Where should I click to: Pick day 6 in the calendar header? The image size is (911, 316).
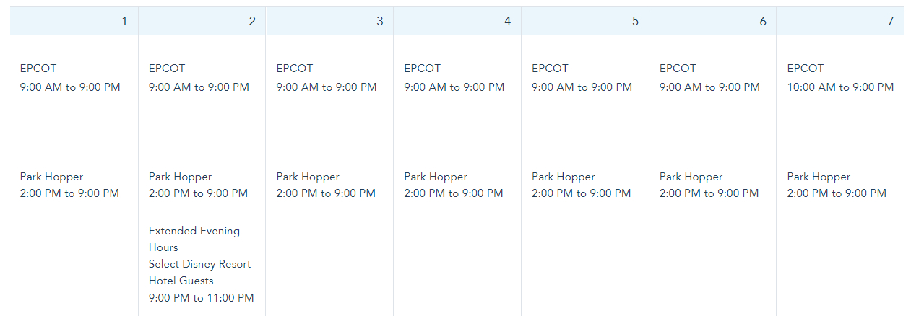[x=763, y=22]
